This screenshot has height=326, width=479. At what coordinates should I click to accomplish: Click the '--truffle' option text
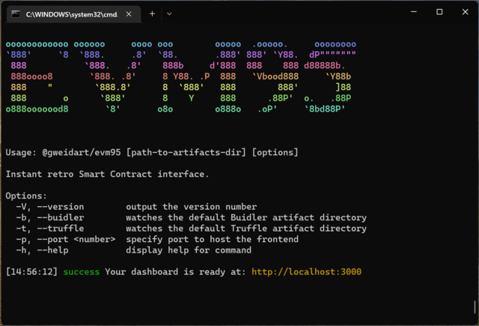coord(58,229)
